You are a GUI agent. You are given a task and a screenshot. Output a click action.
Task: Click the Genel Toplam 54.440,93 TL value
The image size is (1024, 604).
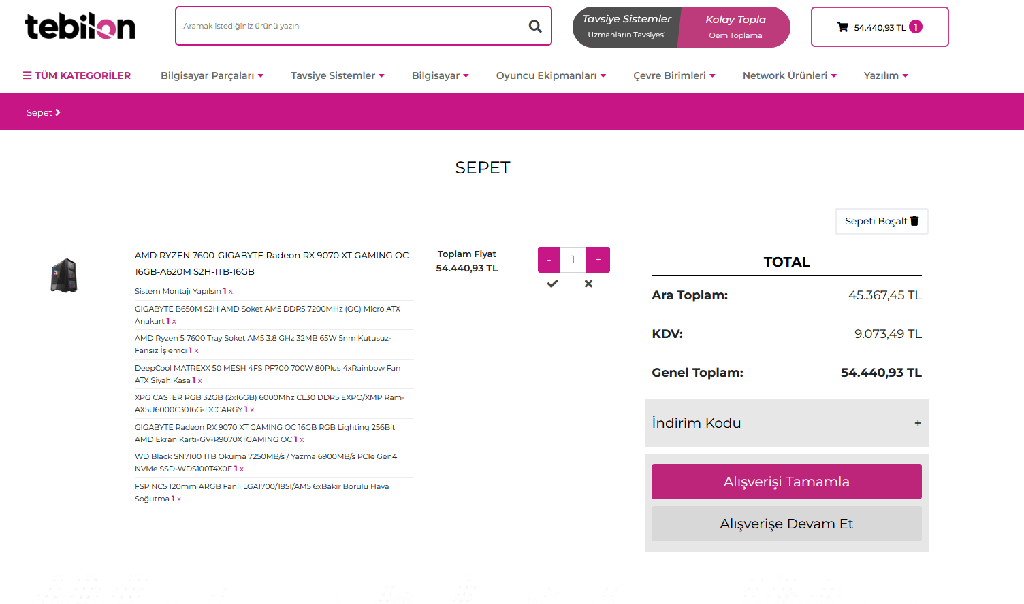tap(881, 373)
